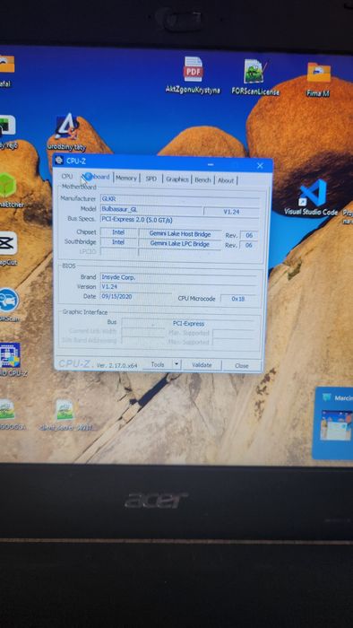The image size is (353, 628).
Task: Click the Validate button
Action: (x=202, y=365)
